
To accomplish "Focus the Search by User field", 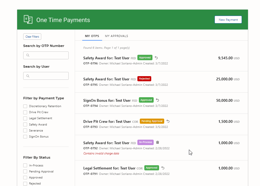I will [x=46, y=76].
